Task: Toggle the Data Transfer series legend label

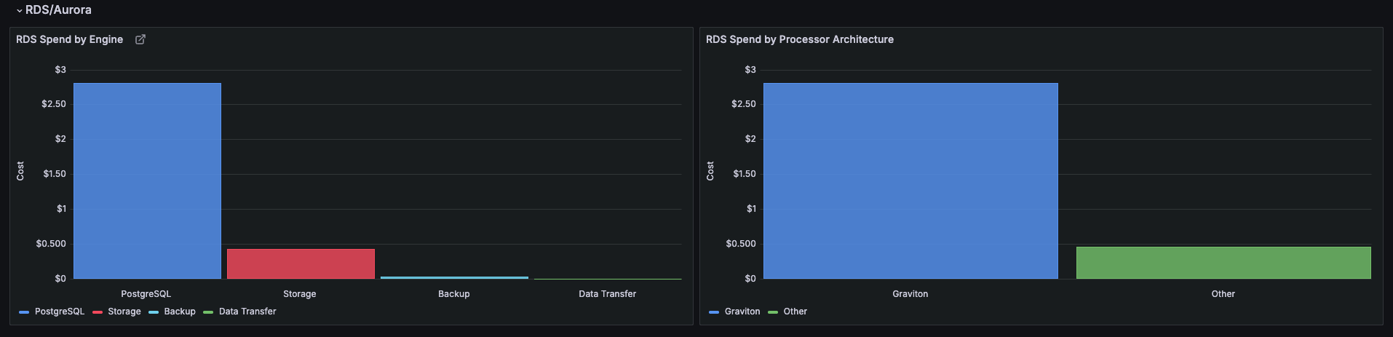Action: [x=247, y=312]
